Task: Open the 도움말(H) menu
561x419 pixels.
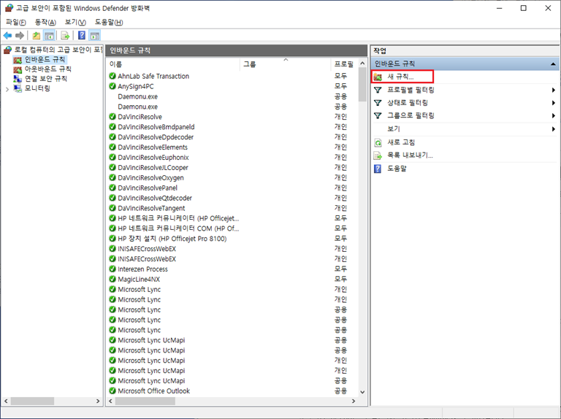Action: (x=109, y=22)
